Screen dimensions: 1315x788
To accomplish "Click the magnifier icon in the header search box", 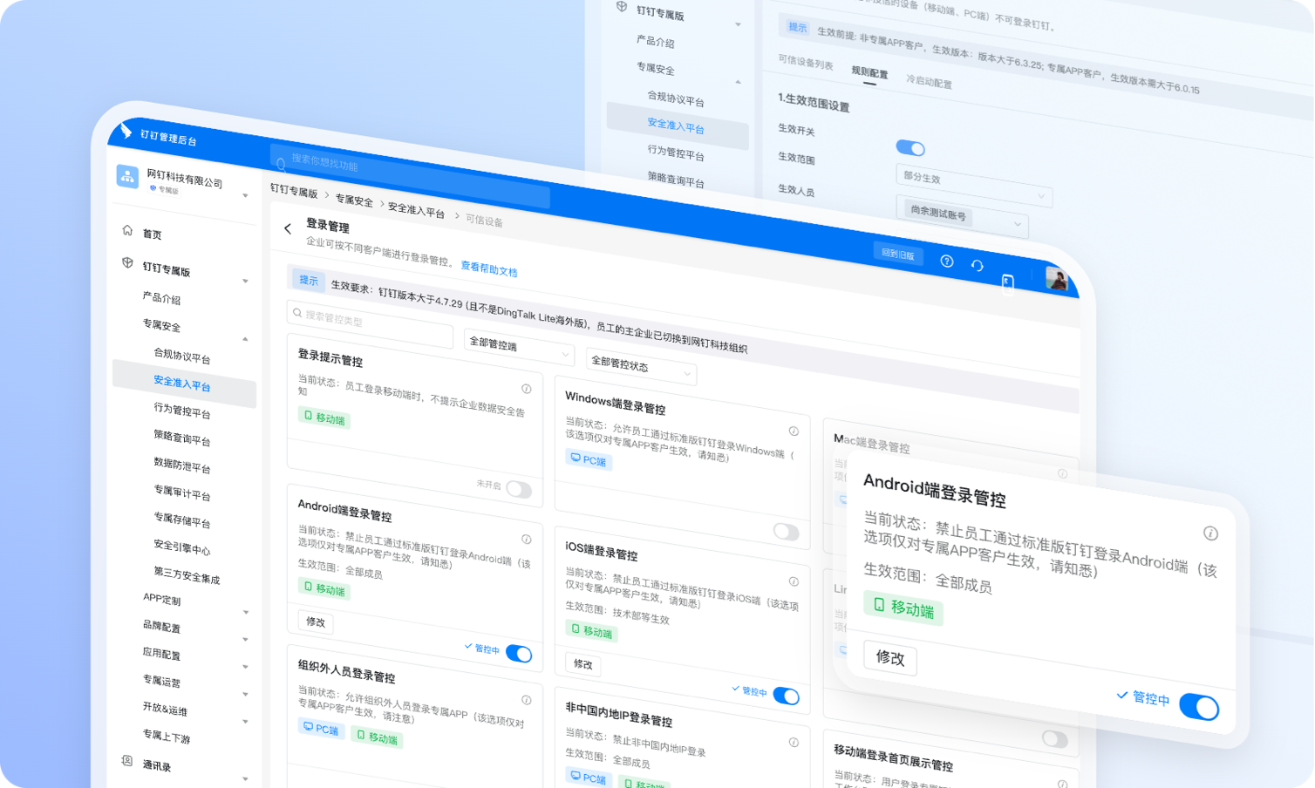I will [281, 163].
